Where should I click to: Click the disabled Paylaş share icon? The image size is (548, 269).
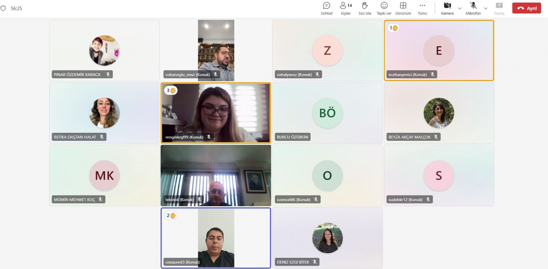(499, 6)
